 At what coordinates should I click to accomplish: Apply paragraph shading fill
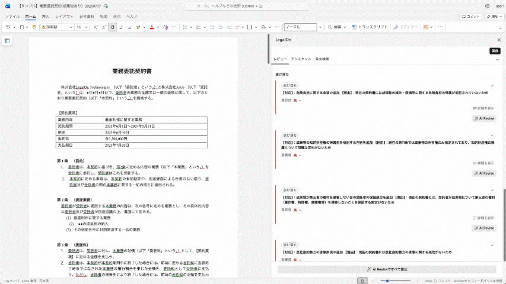coord(263,27)
